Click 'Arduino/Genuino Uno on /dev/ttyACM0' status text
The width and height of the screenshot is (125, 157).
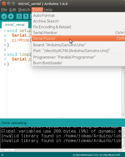click(x=96, y=155)
